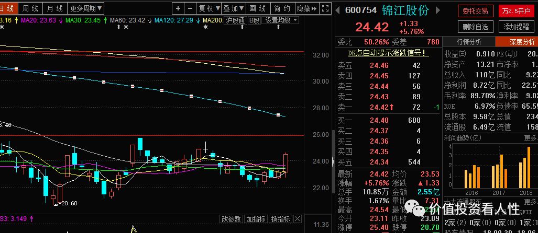Click the ROE 6.97% value
Image resolution: width=538 pixels, height=233 pixels.
(485, 107)
